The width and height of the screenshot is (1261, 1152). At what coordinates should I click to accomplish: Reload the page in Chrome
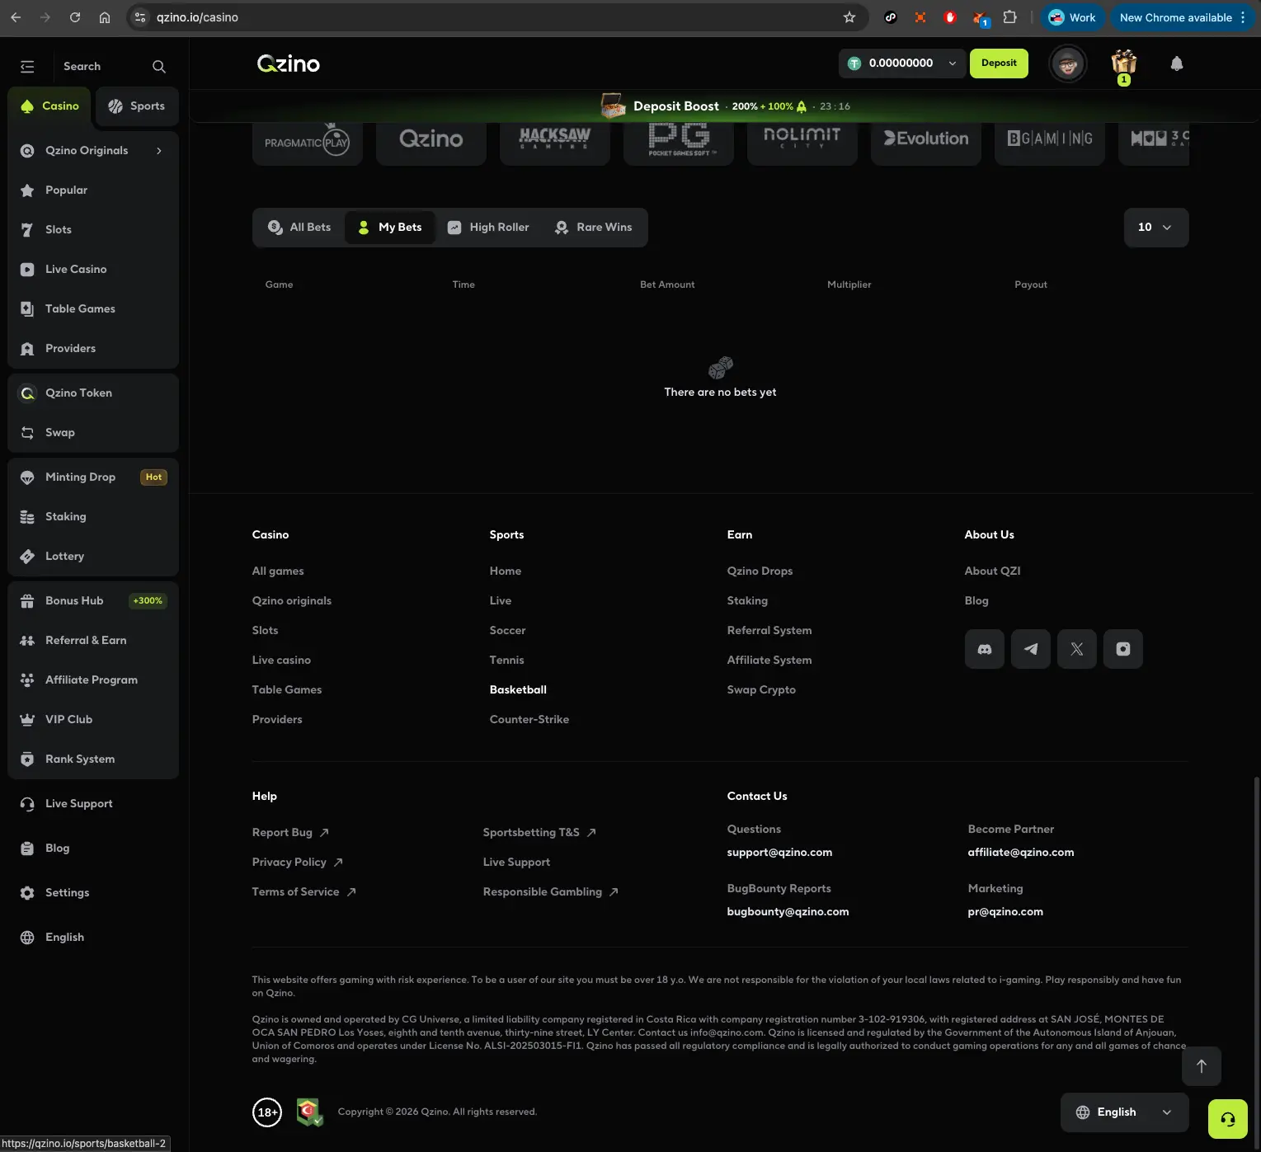point(75,17)
